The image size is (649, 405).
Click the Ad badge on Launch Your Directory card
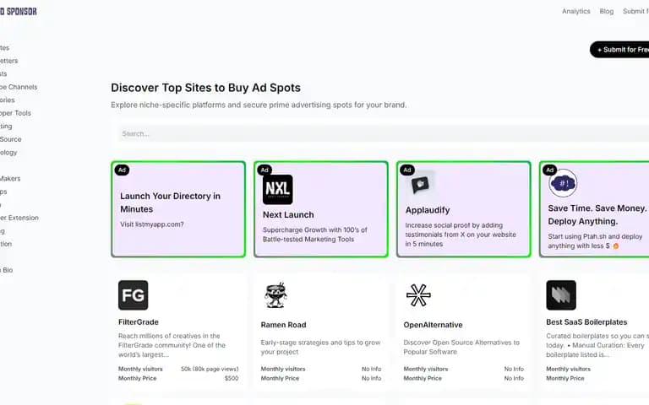tap(122, 170)
